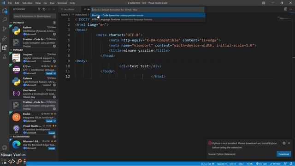Click the Live Server extension logo
The image size is (295, 166).
point(17,93)
